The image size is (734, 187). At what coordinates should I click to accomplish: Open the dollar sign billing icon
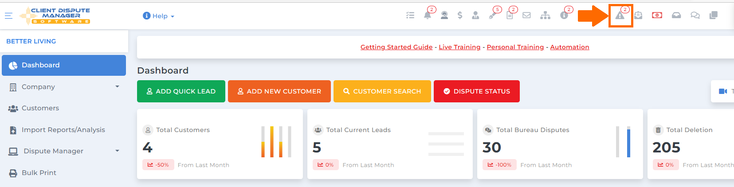point(460,16)
